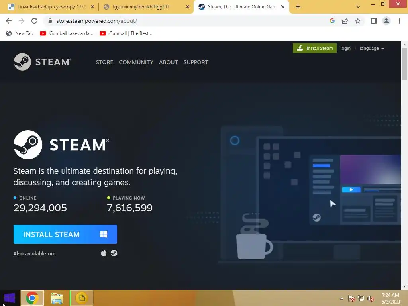Image resolution: width=408 pixels, height=306 pixels.
Task: Open Chrome three-dot menu
Action: coord(399,21)
